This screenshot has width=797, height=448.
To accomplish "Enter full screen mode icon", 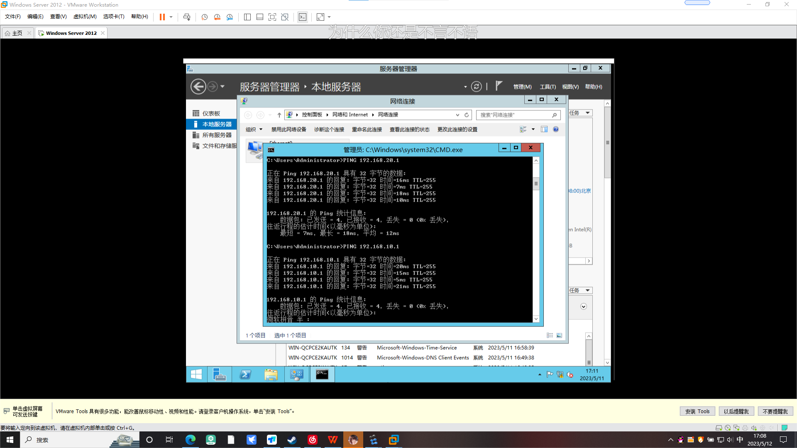I will [272, 17].
